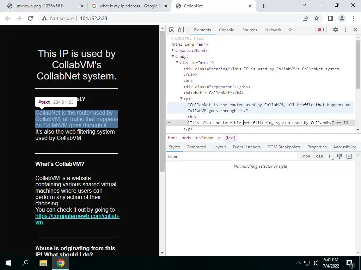Open the tab search dropdown chevron
Viewport: 361px width, 270px height.
coord(304,5)
